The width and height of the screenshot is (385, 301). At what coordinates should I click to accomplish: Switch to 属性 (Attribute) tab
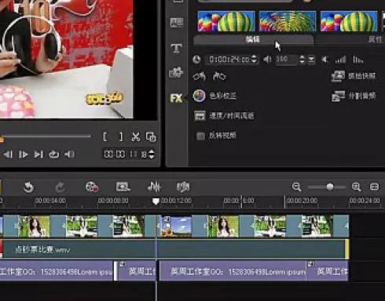(x=376, y=39)
